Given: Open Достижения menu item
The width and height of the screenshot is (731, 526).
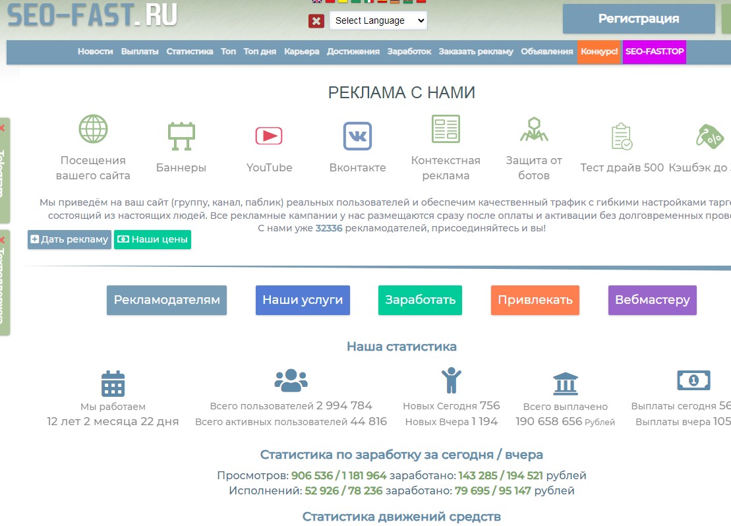Looking at the screenshot, I should (x=353, y=51).
